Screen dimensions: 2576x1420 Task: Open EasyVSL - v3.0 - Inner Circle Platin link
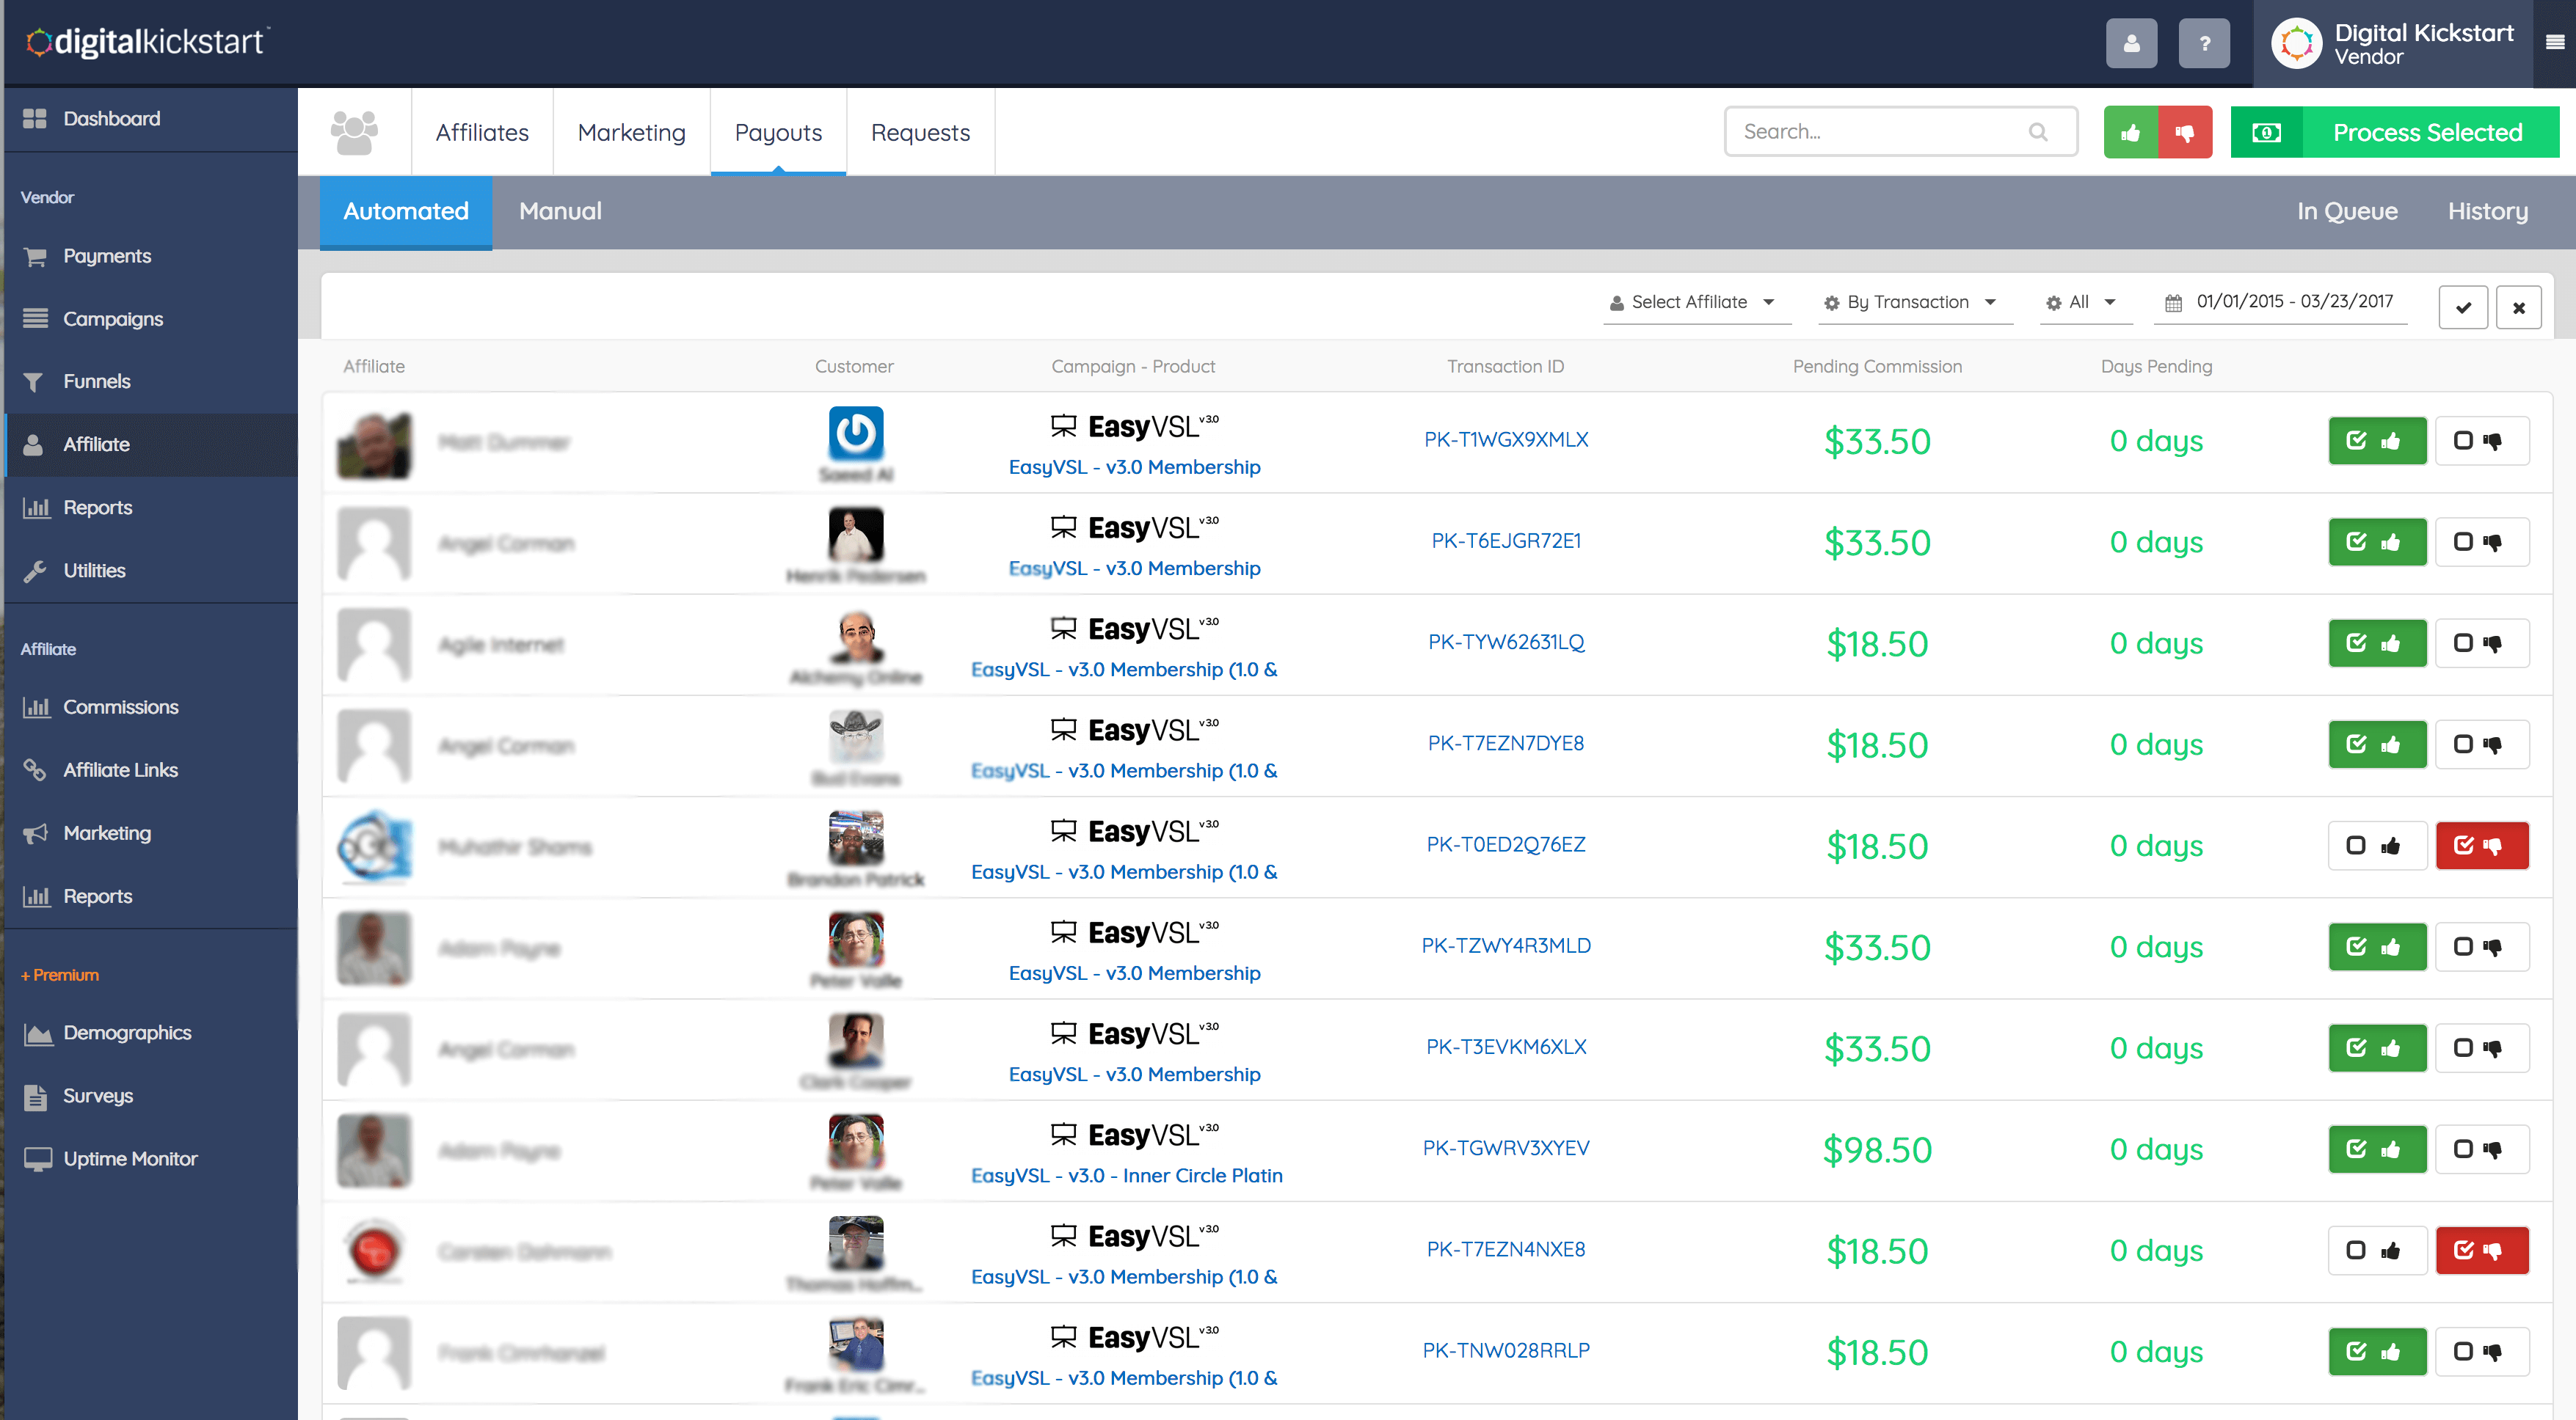point(1126,1176)
